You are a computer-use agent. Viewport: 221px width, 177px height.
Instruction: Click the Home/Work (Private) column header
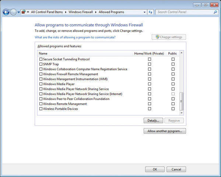pyautogui.click(x=149, y=53)
